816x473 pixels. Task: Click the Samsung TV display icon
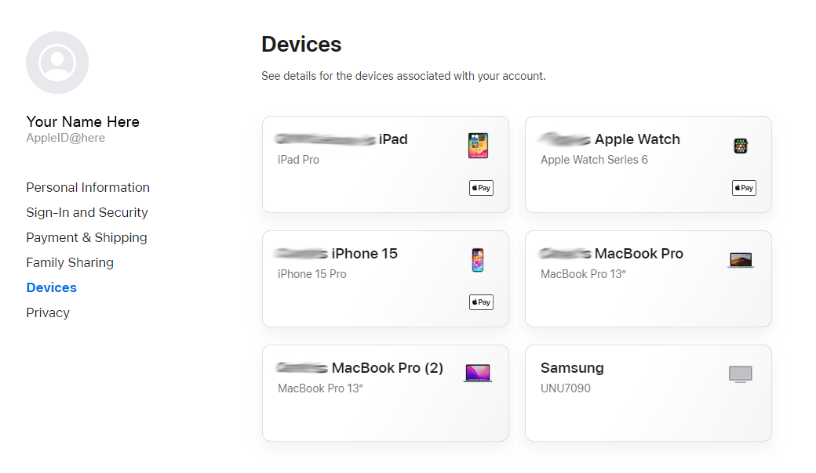(741, 374)
